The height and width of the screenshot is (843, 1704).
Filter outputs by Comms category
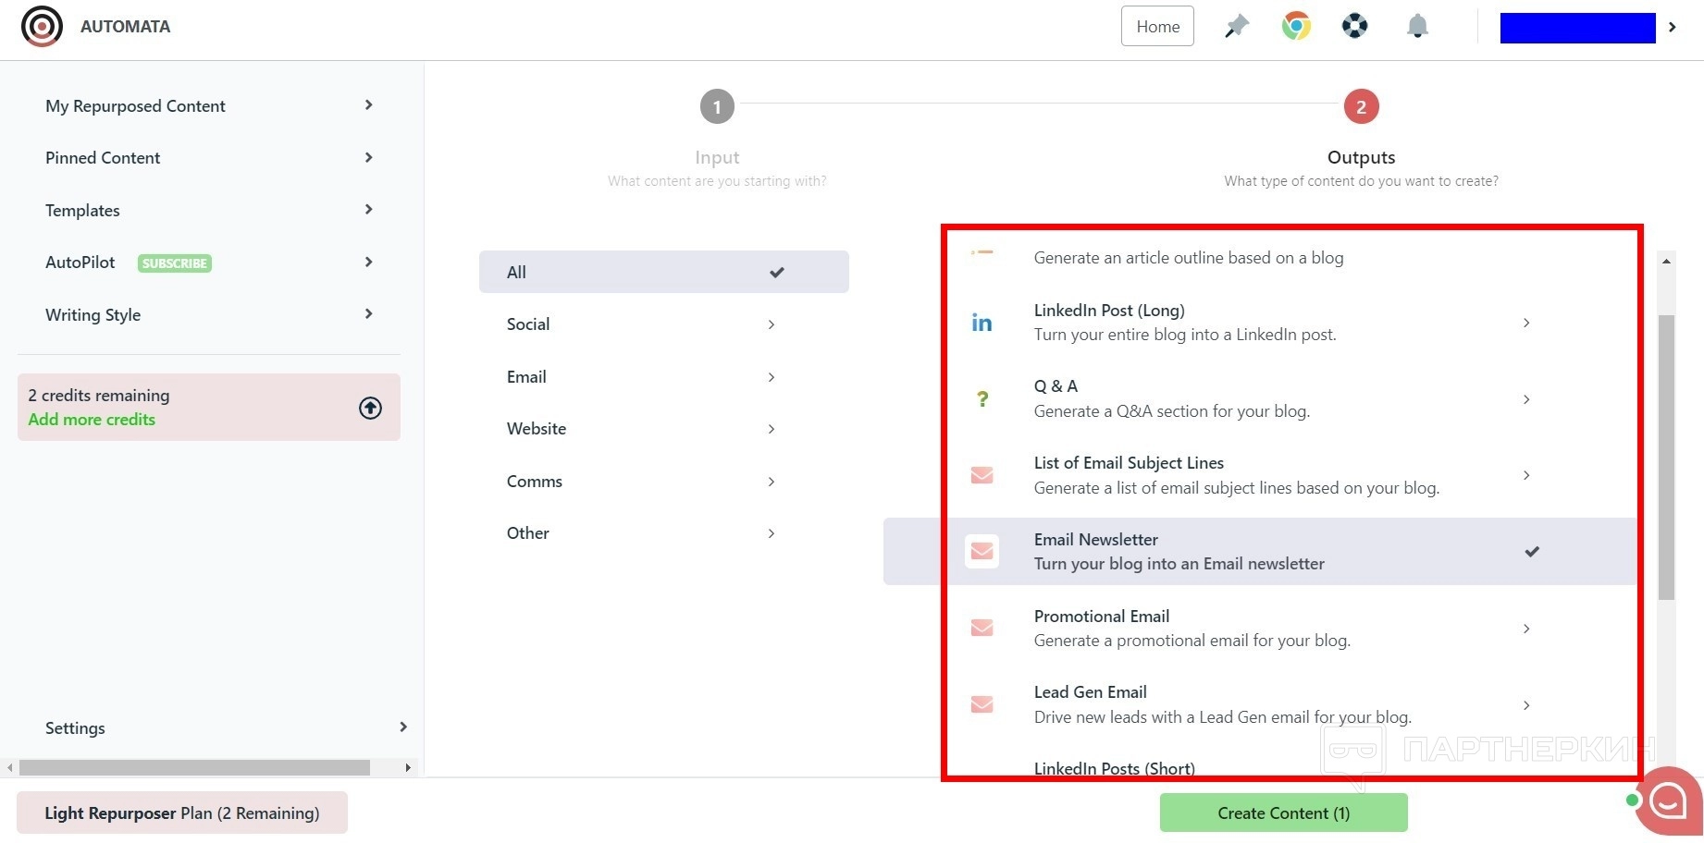click(x=664, y=482)
